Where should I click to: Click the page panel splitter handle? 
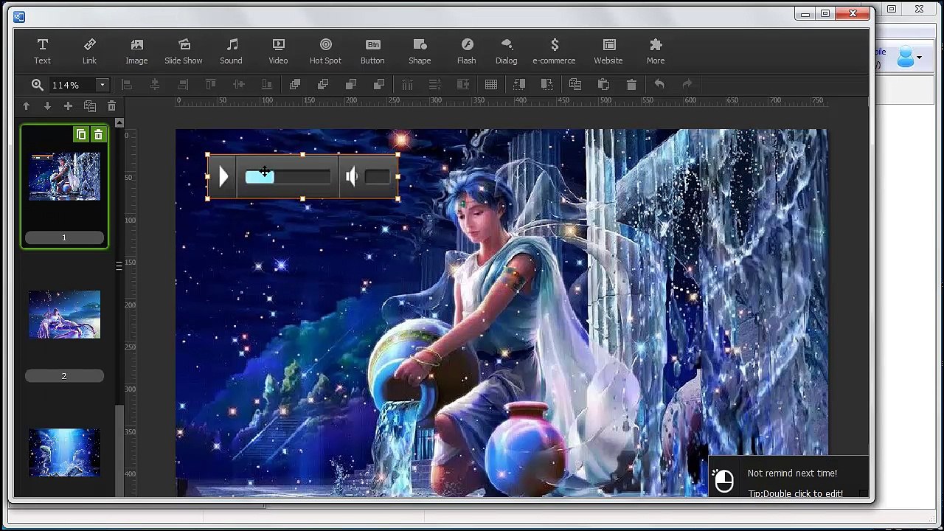click(119, 266)
